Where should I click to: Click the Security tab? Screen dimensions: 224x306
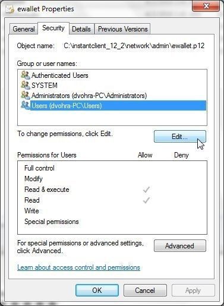53,28
